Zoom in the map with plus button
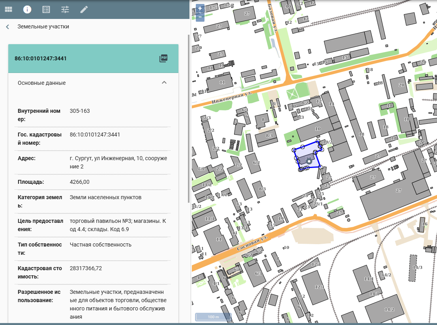This screenshot has height=325, width=437. coord(200,9)
